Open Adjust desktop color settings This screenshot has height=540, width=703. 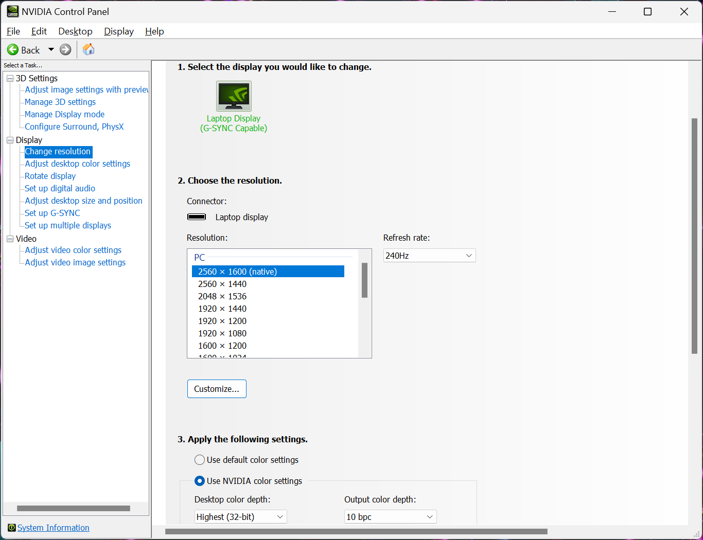pyautogui.click(x=78, y=164)
